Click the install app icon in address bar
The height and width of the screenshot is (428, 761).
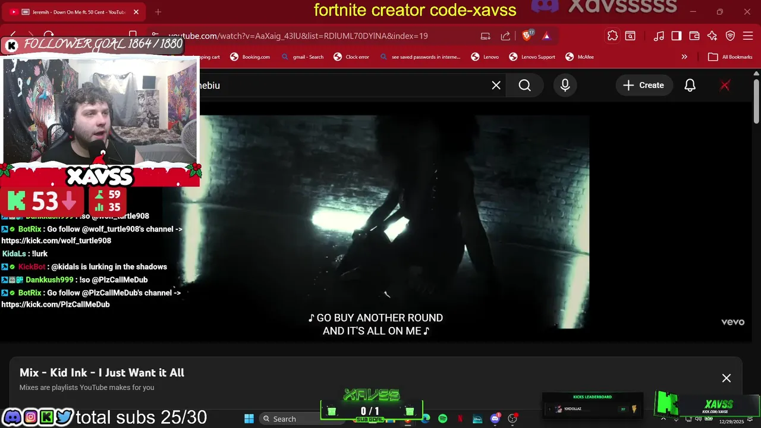(486, 36)
